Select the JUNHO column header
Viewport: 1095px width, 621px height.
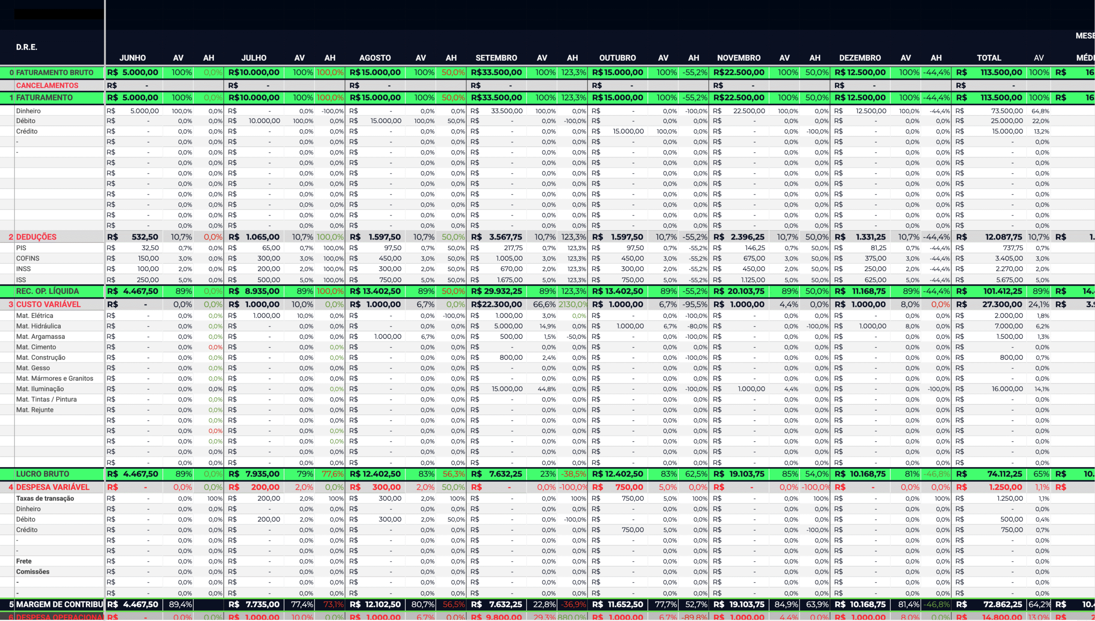tap(133, 58)
